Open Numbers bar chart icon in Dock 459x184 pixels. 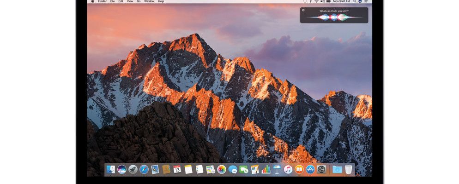pyautogui.click(x=266, y=169)
